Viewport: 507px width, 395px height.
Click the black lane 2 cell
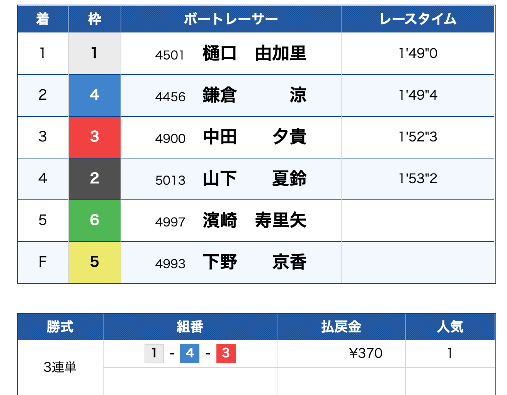[95, 179]
